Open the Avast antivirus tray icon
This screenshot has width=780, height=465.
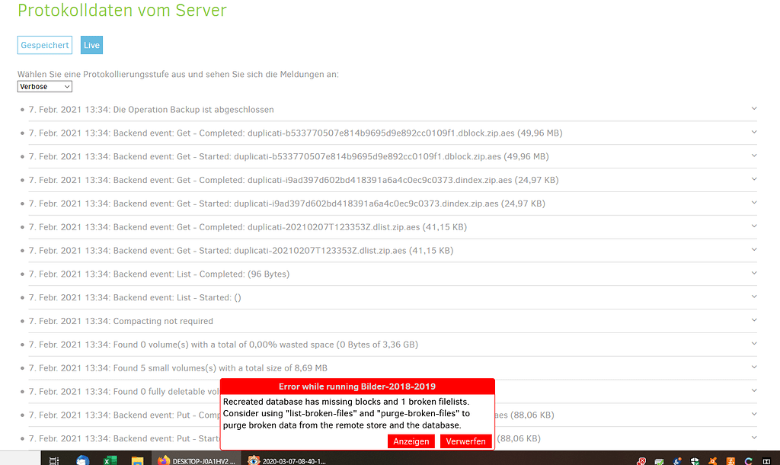[x=713, y=460]
